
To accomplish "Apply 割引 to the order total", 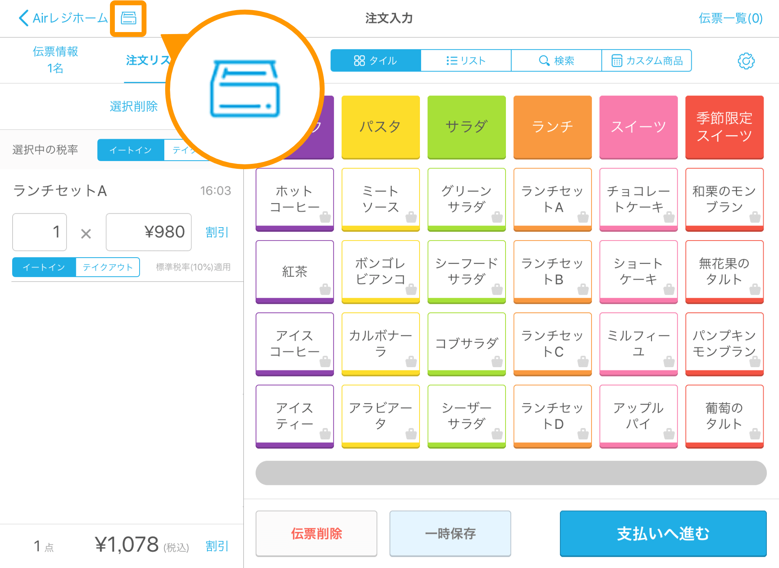I will [x=217, y=546].
